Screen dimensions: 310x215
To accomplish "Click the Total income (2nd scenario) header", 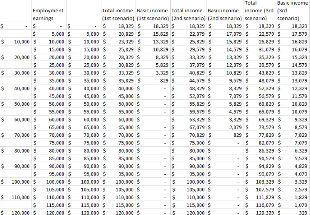I will pos(187,14).
